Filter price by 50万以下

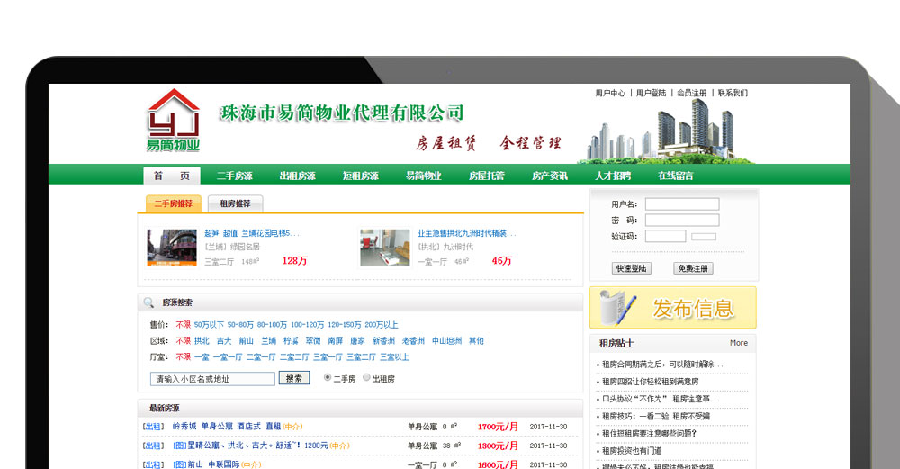pos(209,325)
